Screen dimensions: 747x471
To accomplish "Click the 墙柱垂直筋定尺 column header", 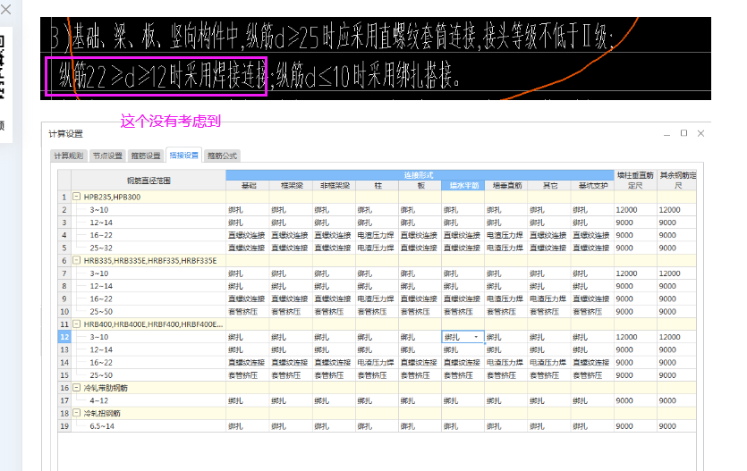I will (x=635, y=181).
